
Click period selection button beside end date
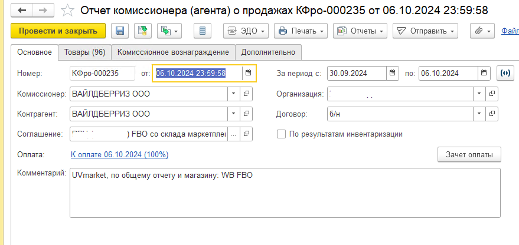tap(505, 73)
